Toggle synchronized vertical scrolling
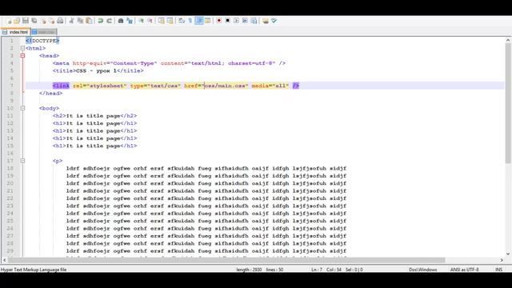Viewport: 512px width, 288px height. (x=162, y=21)
